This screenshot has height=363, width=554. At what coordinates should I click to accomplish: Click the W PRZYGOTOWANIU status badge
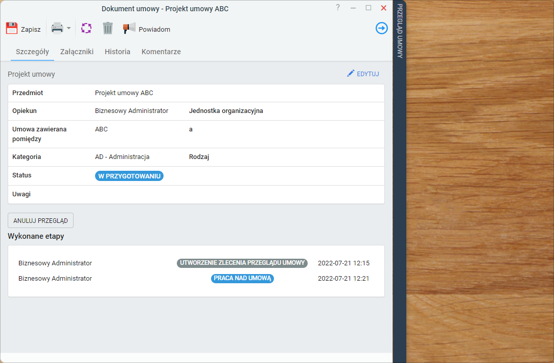click(129, 176)
